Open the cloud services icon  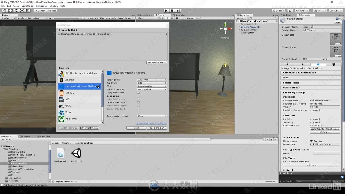[x=290, y=11]
